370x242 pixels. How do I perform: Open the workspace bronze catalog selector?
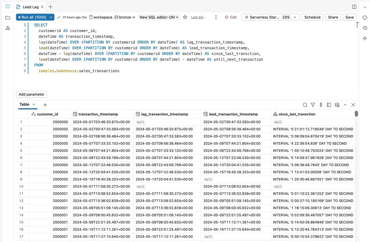click(112, 17)
